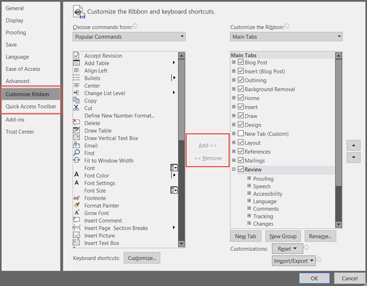The width and height of the screenshot is (367, 286).
Task: Click the Align Left icon
Action: tap(77, 70)
